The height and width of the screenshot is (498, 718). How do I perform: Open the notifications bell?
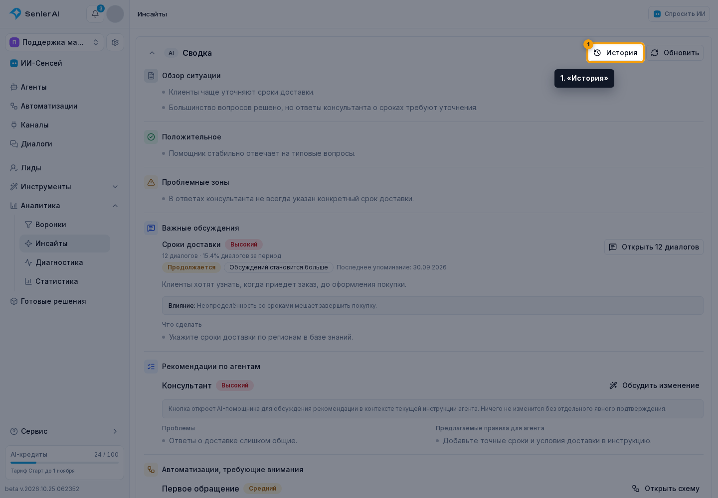(x=95, y=14)
